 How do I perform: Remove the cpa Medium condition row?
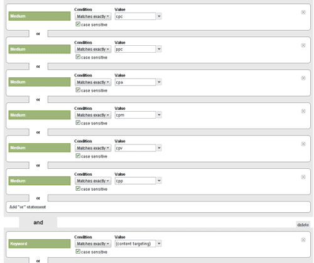click(303, 78)
